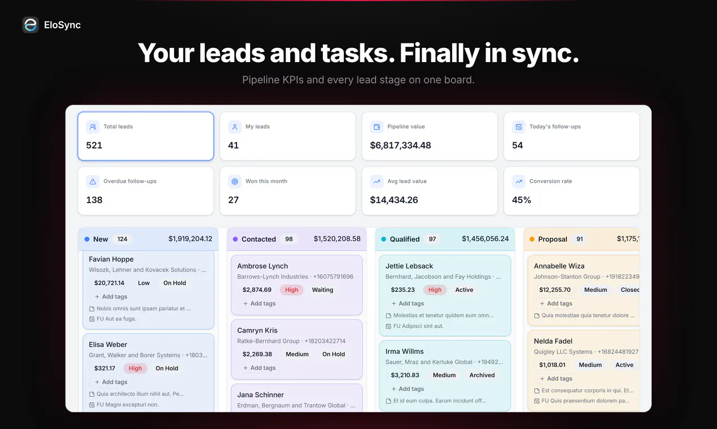
Task: Add tags to Nelda Fadel's lead
Action: 556,379
